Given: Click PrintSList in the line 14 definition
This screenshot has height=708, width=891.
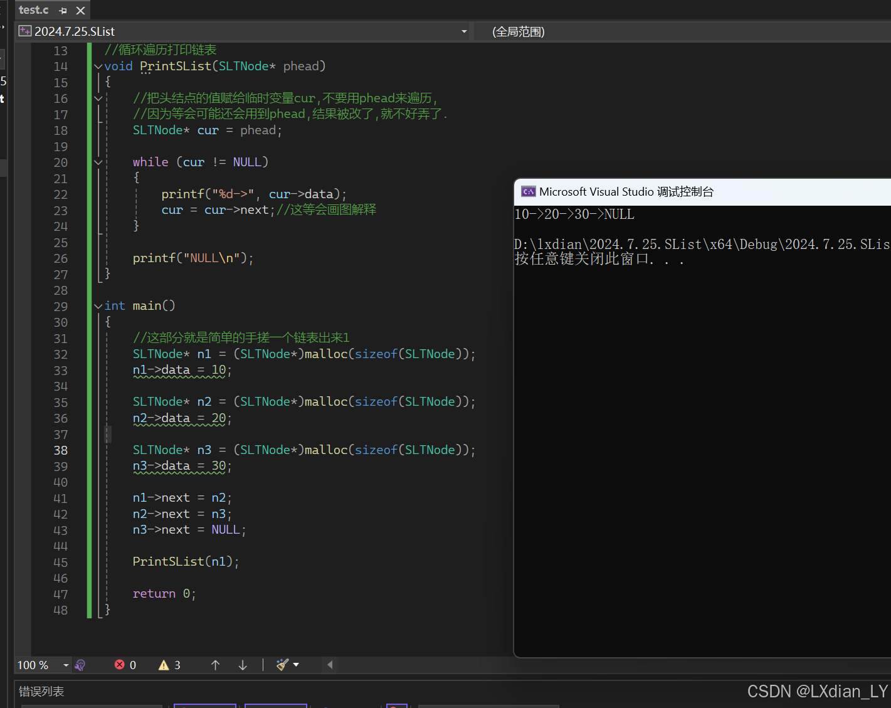Looking at the screenshot, I should (x=176, y=66).
